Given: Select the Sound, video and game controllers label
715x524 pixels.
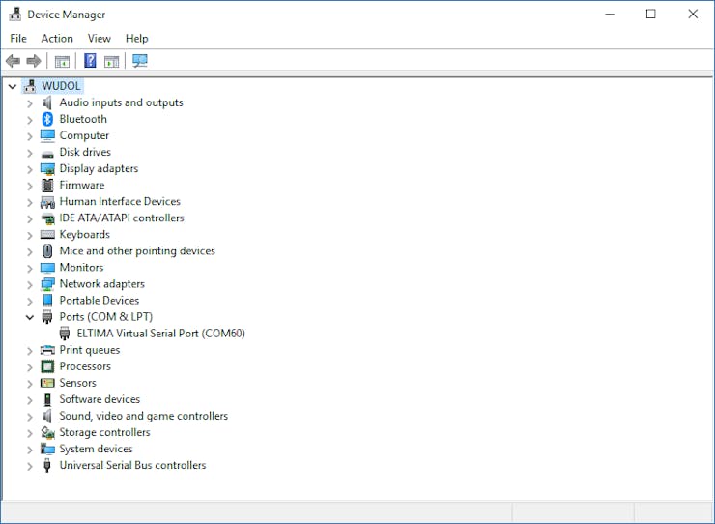Looking at the screenshot, I should 144,416.
